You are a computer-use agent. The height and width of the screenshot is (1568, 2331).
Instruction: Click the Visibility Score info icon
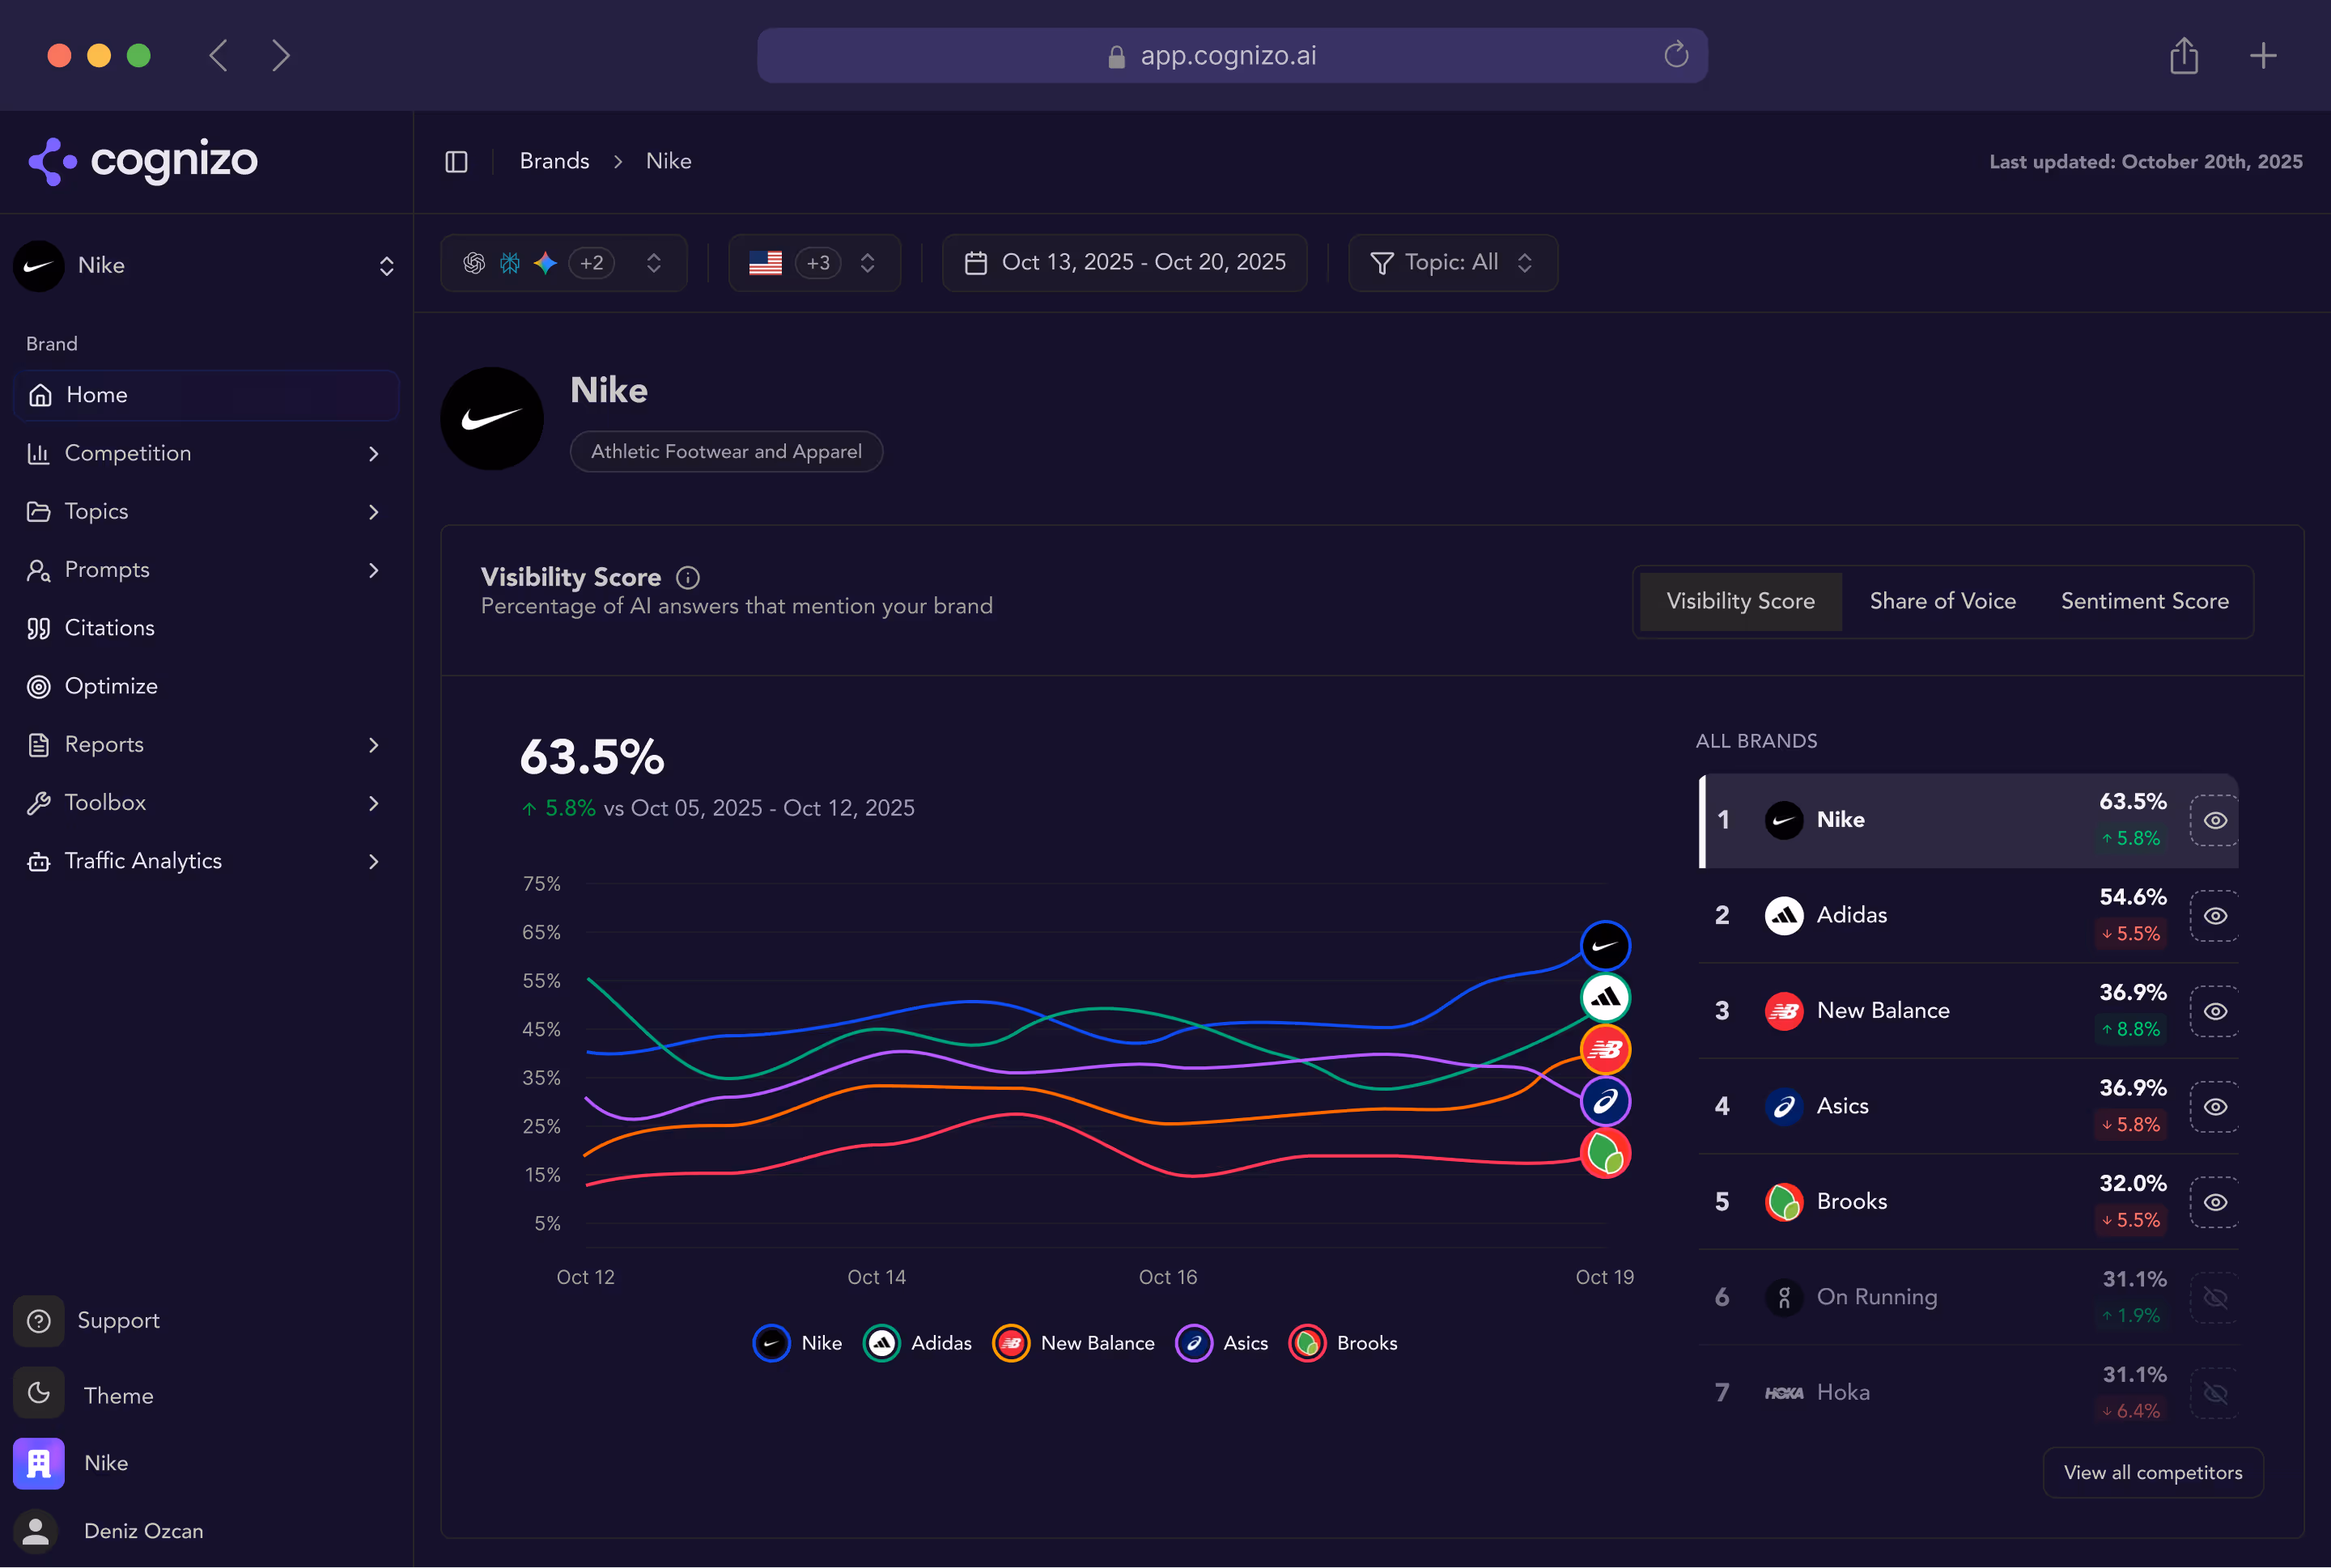pos(687,577)
